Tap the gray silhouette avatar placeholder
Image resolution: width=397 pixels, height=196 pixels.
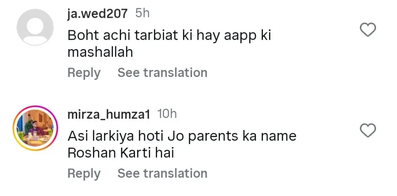point(35,27)
